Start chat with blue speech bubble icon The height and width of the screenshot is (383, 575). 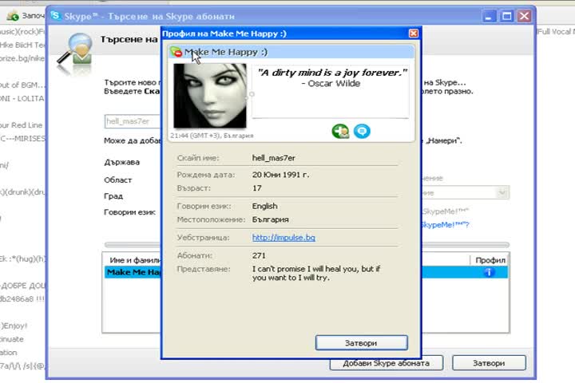362,131
